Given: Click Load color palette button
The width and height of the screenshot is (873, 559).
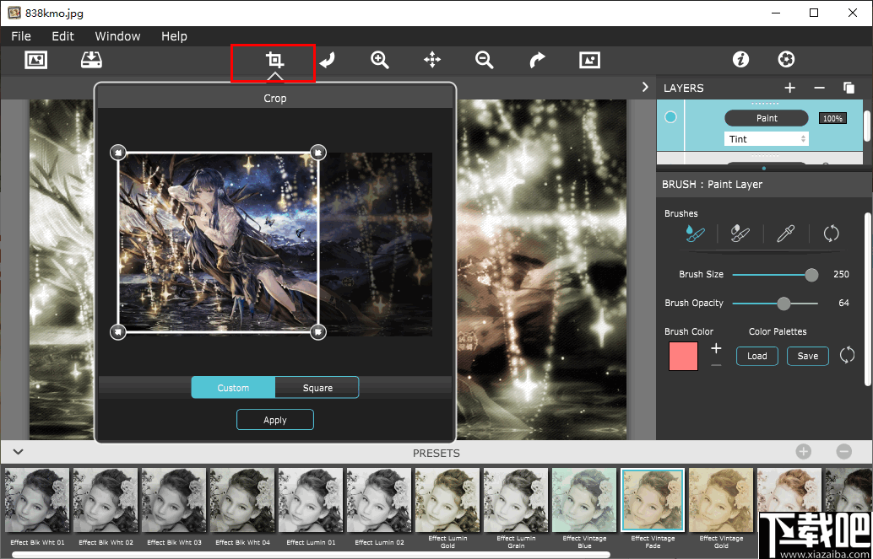Looking at the screenshot, I should (756, 356).
